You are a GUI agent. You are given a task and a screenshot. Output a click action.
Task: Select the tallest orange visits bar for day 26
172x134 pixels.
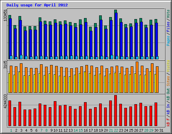pos(137,77)
